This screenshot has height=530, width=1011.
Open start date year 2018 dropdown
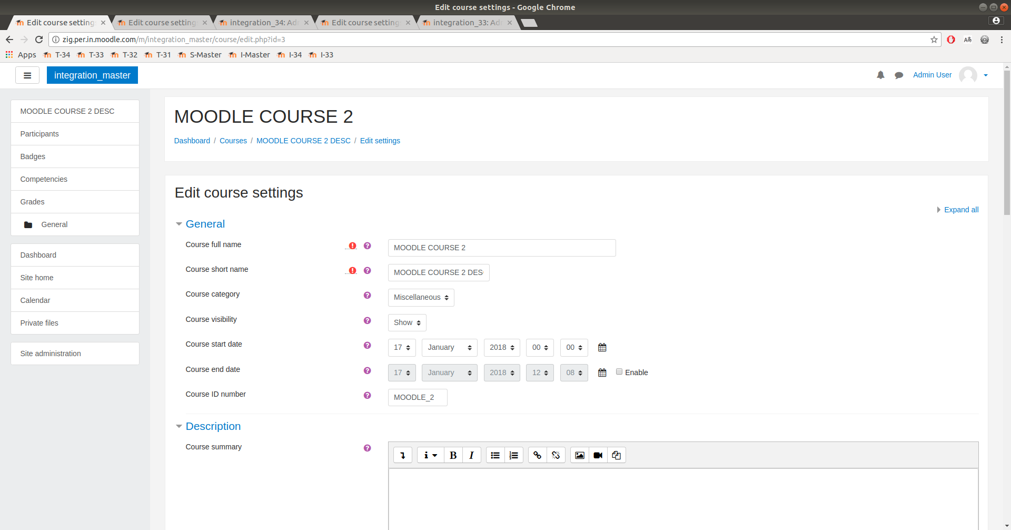coord(502,348)
